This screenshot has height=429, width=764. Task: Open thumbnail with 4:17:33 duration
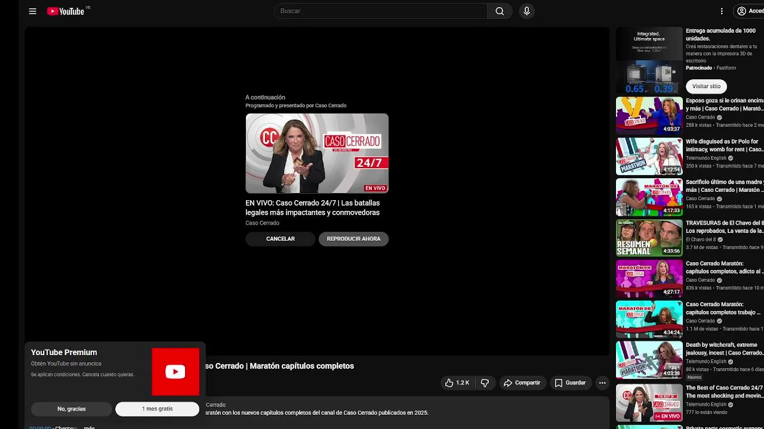click(649, 197)
